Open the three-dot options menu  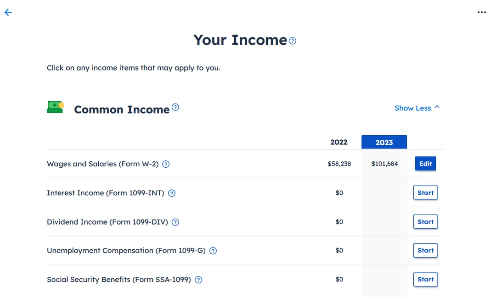pos(481,12)
